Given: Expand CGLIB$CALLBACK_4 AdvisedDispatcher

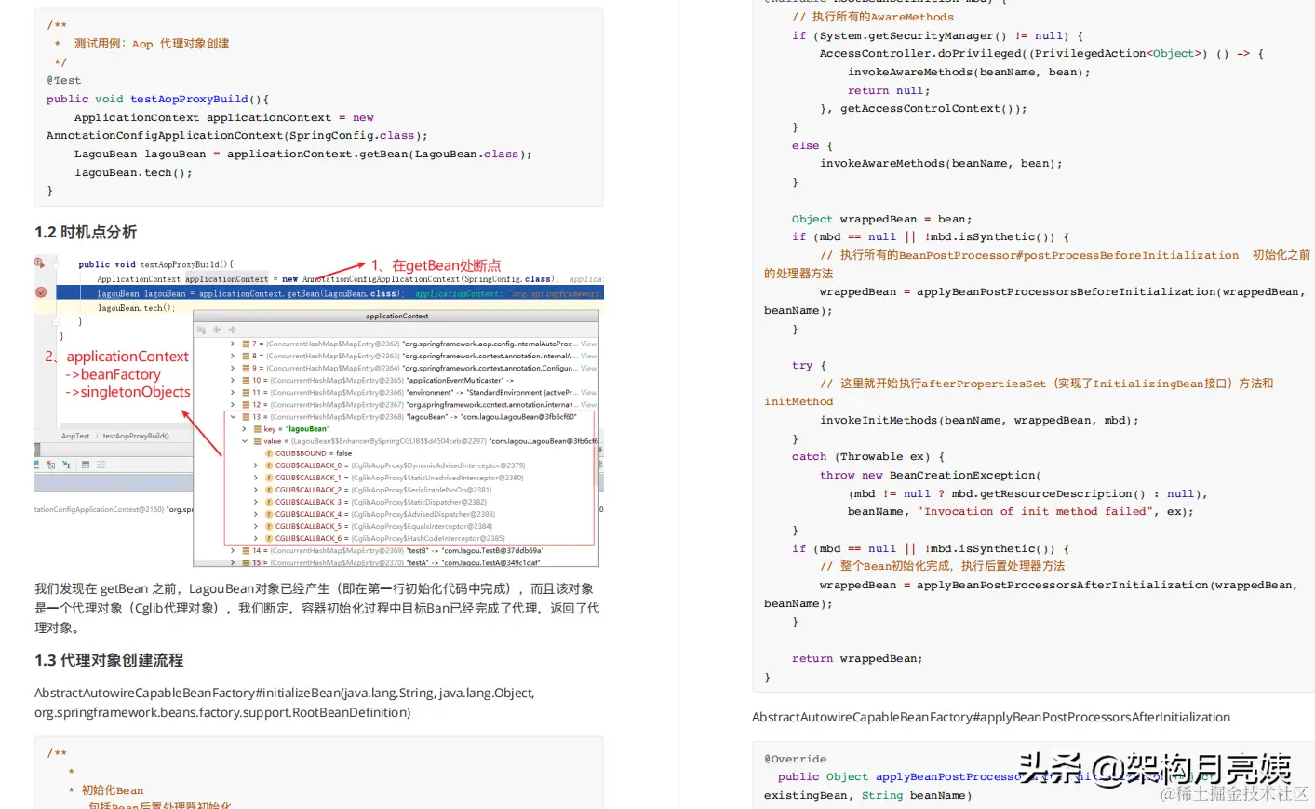Looking at the screenshot, I should coord(256,514).
